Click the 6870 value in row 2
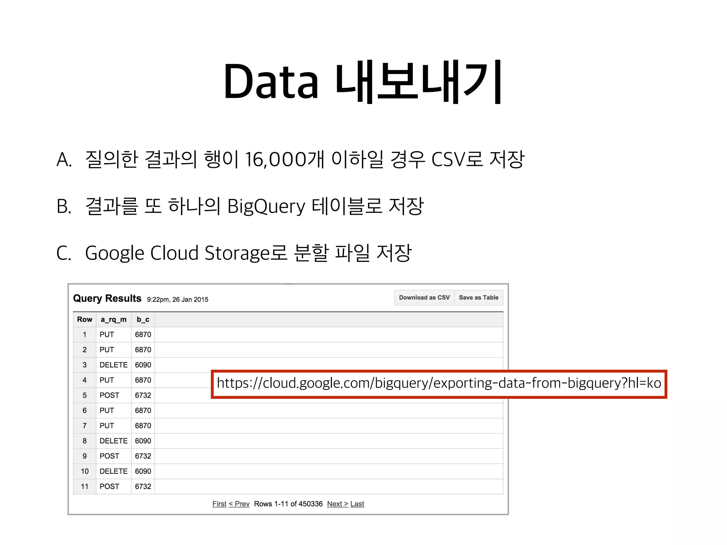The width and height of the screenshot is (727, 545). click(x=143, y=350)
